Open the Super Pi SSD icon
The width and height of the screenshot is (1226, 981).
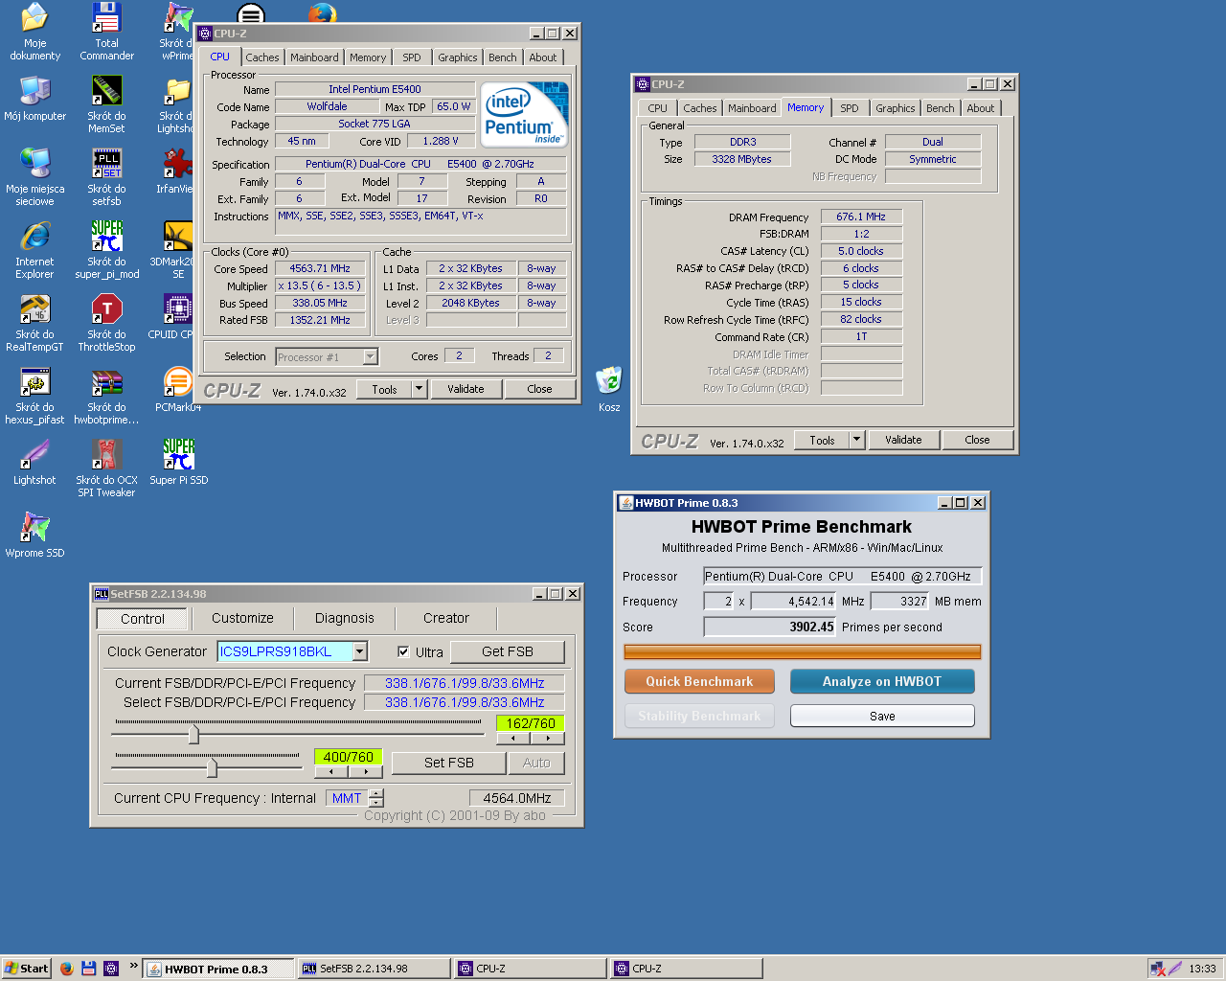click(178, 463)
